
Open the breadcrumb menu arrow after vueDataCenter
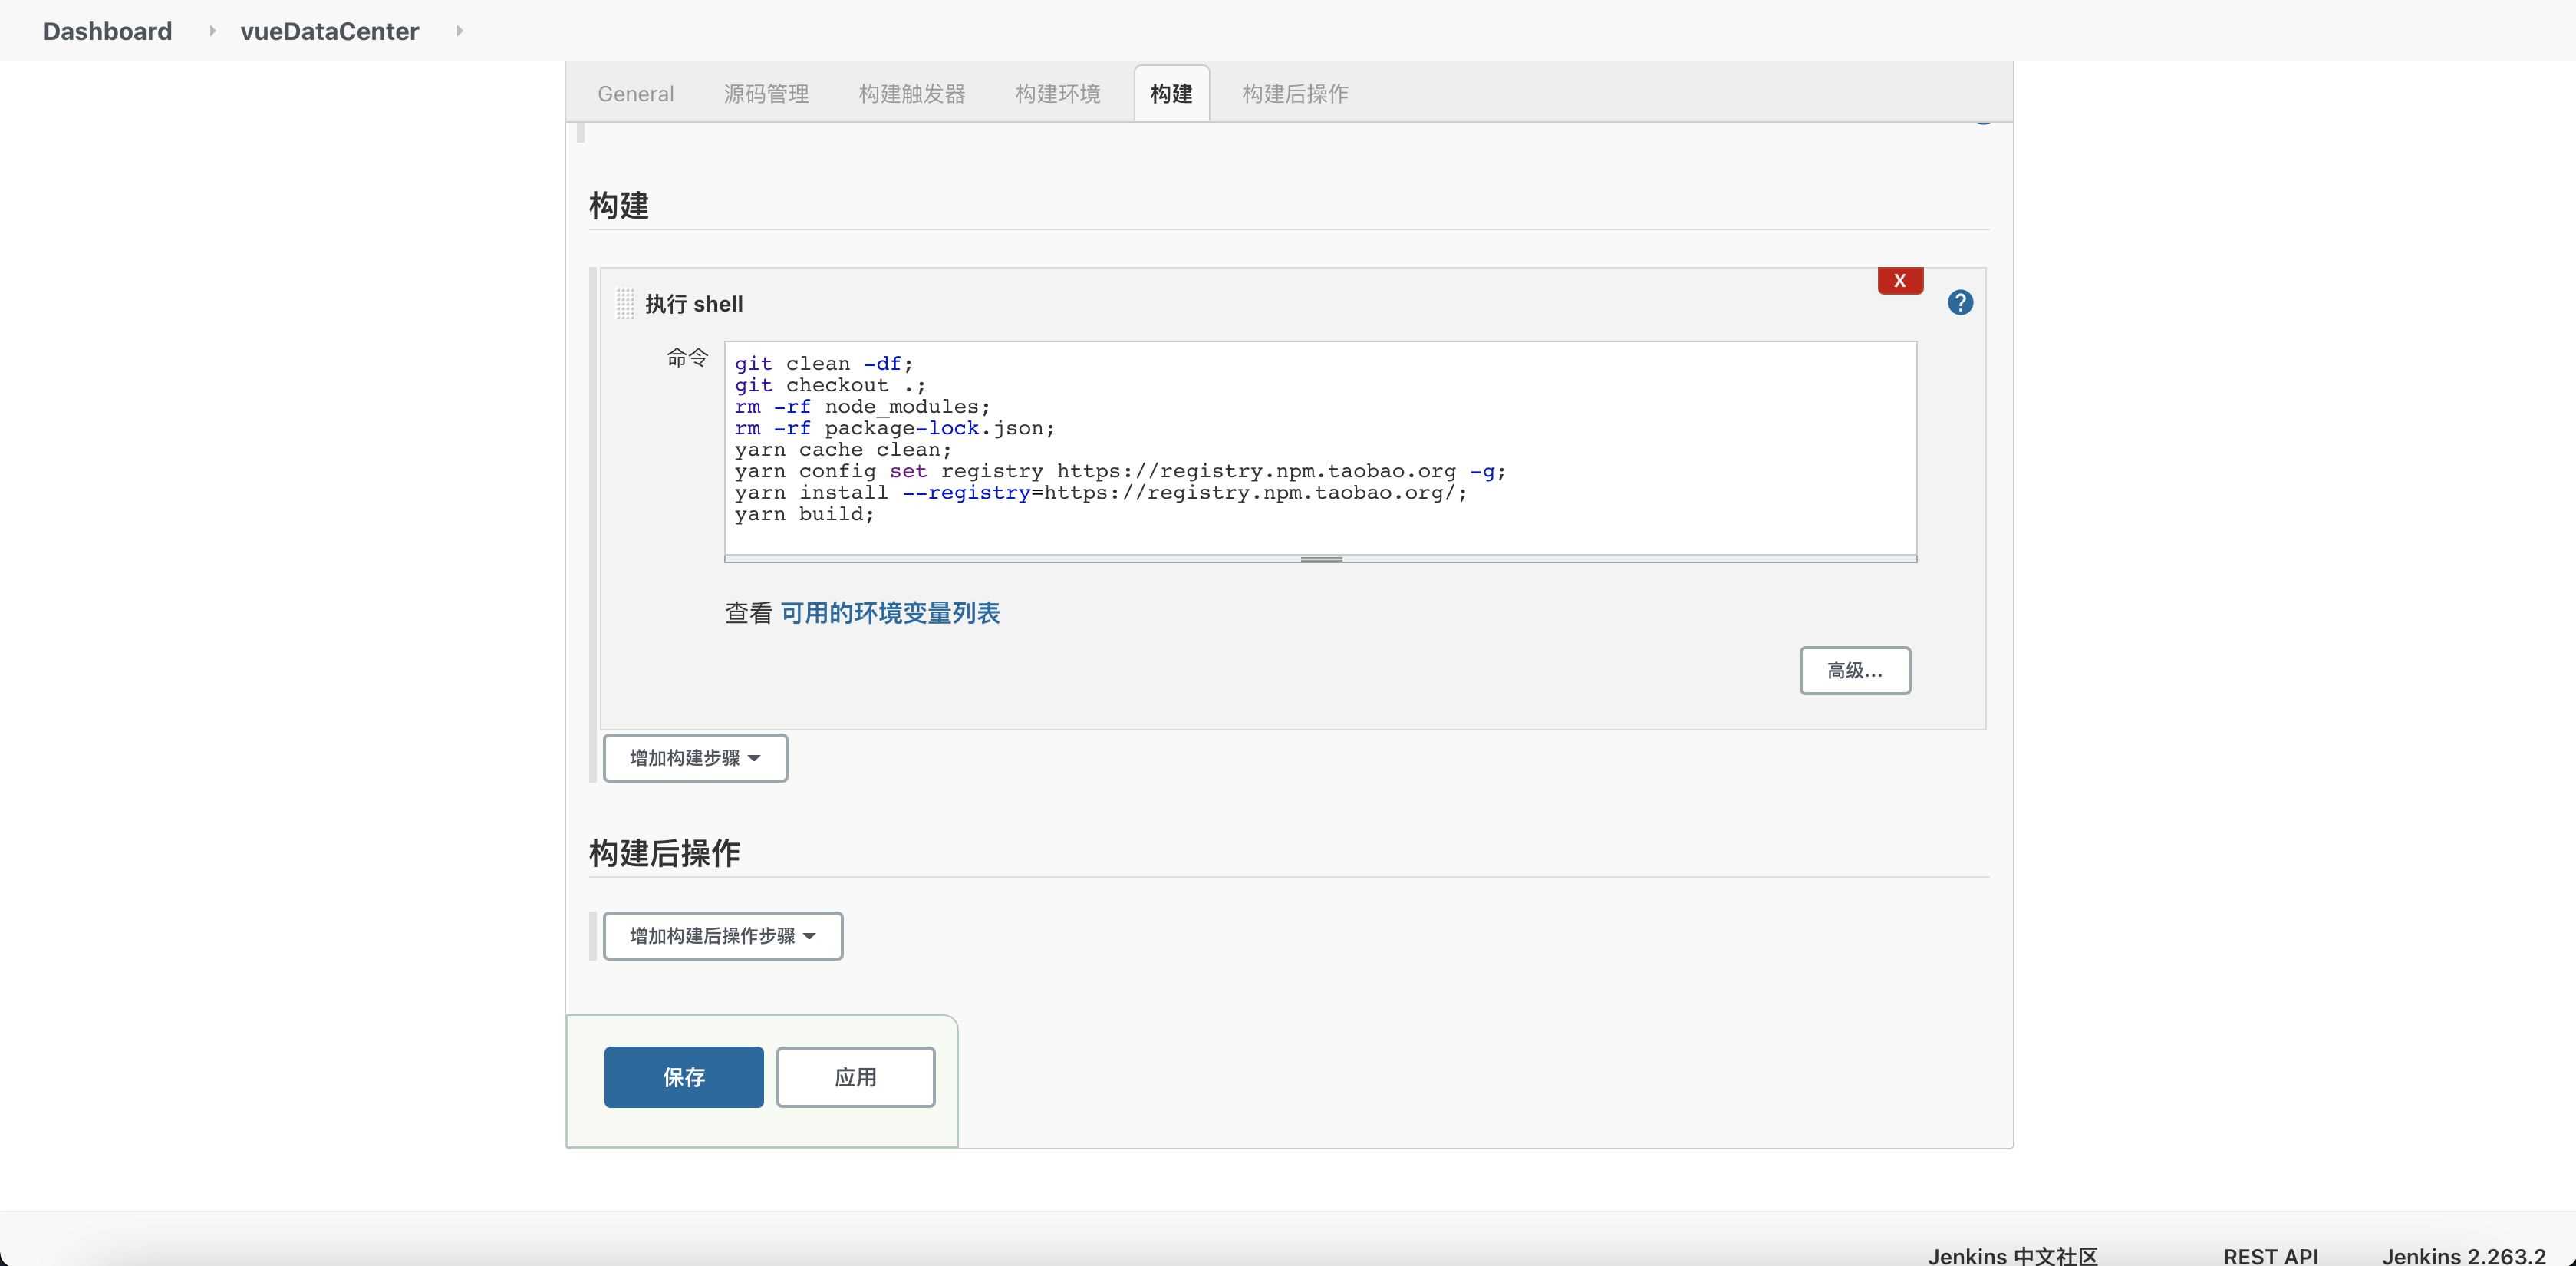pyautogui.click(x=459, y=31)
